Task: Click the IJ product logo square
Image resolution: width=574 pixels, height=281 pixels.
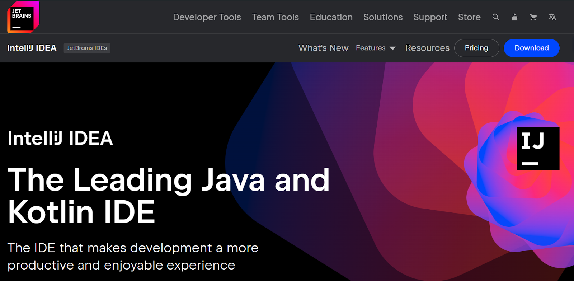Action: click(x=538, y=149)
